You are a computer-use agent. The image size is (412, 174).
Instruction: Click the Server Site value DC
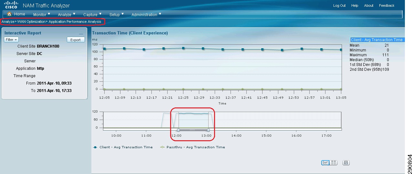(39, 54)
